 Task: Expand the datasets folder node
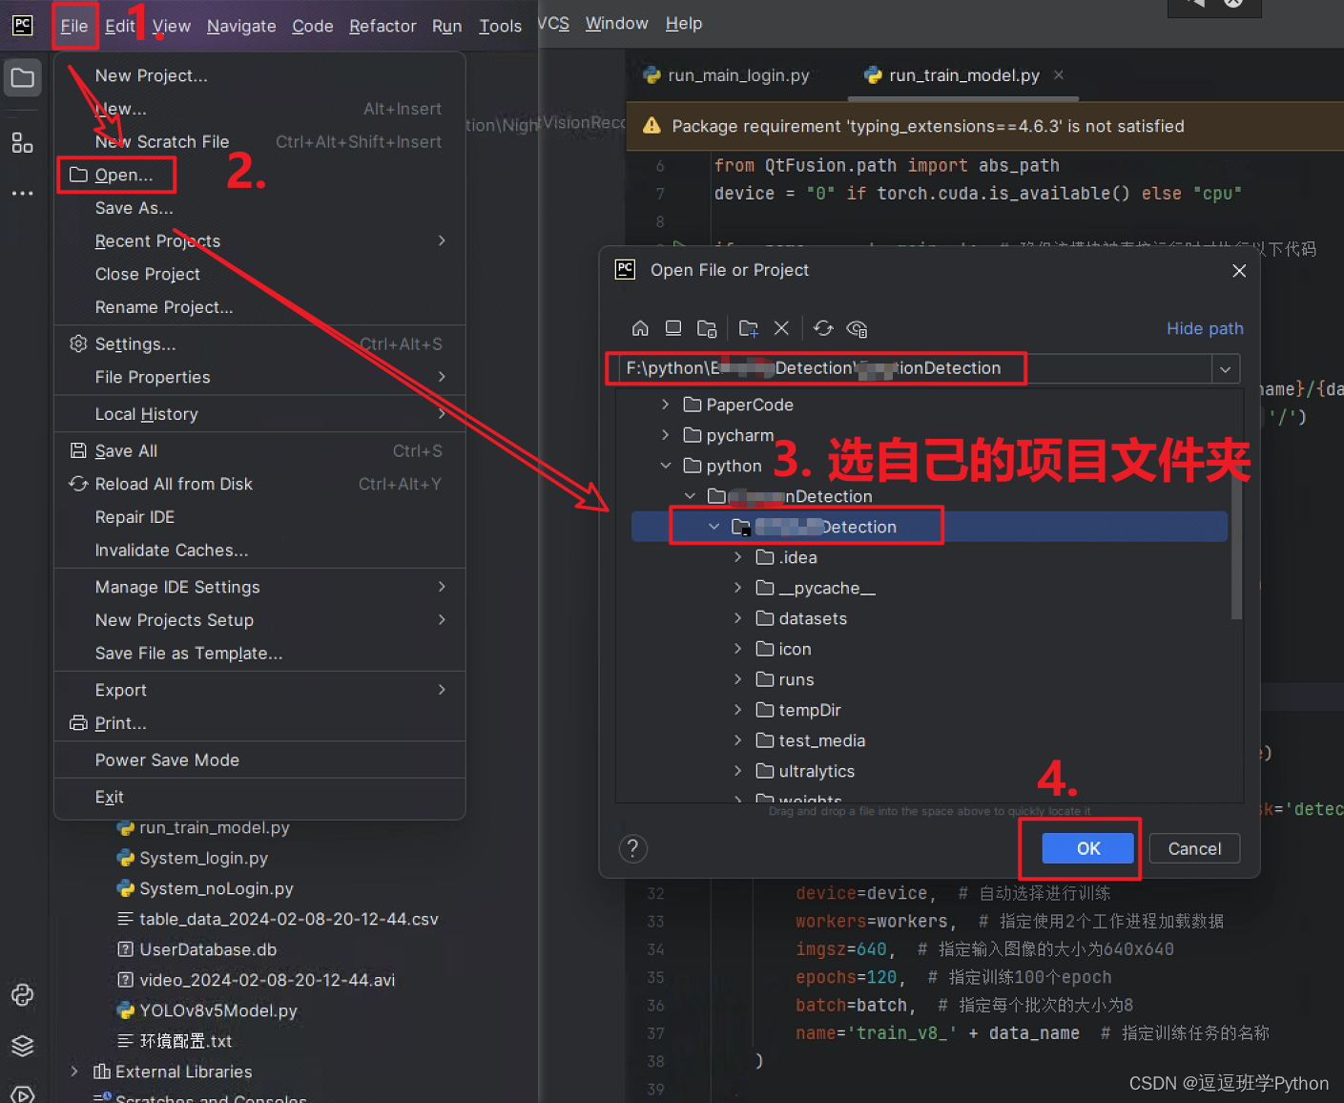pos(737,618)
